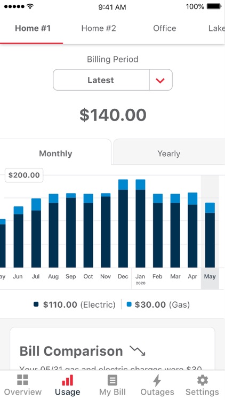Expand billing period with red chevron

(x=160, y=81)
